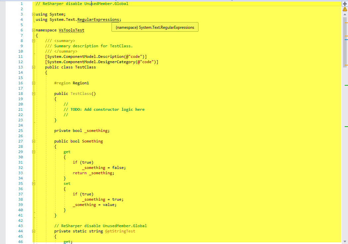Image resolution: width=348 pixels, height=244 pixels.
Task: Collapse the Region1 region
Action: point(33,83)
